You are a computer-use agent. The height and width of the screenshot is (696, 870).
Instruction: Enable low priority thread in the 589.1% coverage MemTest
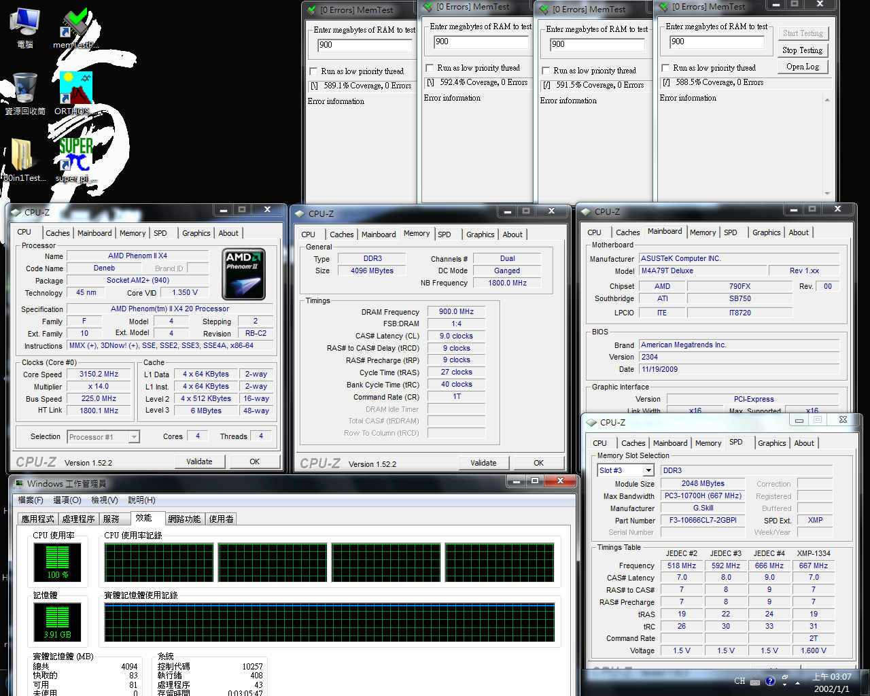coord(313,71)
